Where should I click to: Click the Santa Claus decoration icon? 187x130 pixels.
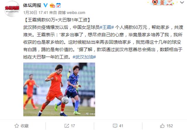click(169, 2)
